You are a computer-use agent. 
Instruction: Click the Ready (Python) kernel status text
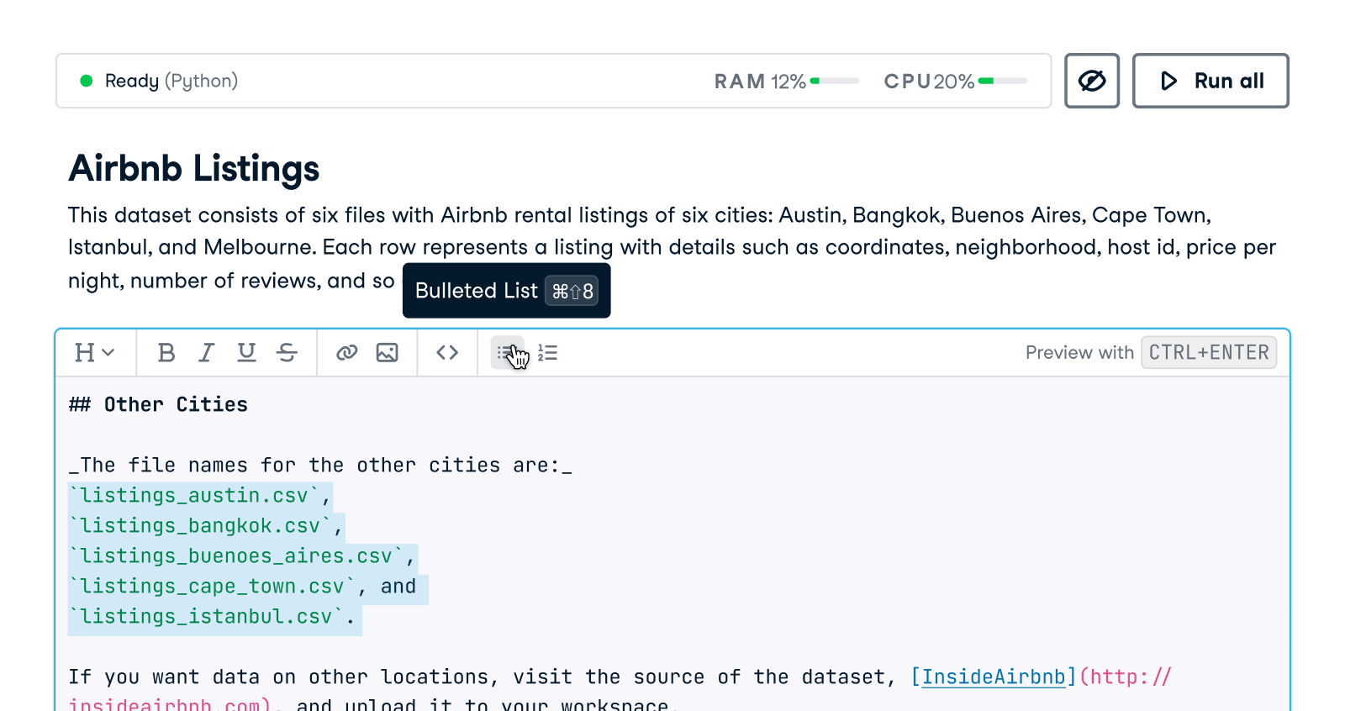171,81
